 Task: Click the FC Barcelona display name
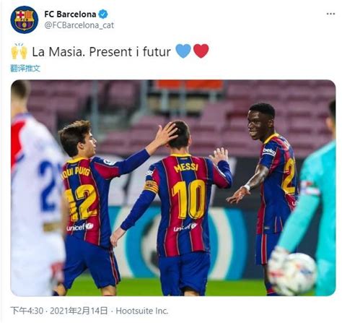coord(70,14)
